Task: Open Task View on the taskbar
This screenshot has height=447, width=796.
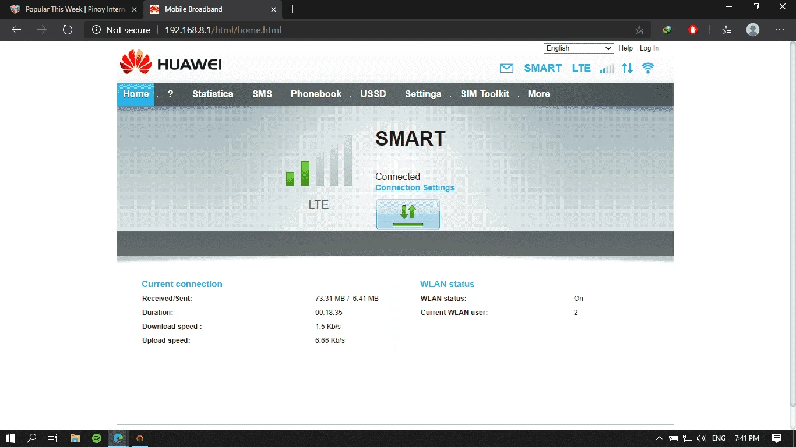Action: click(52, 438)
